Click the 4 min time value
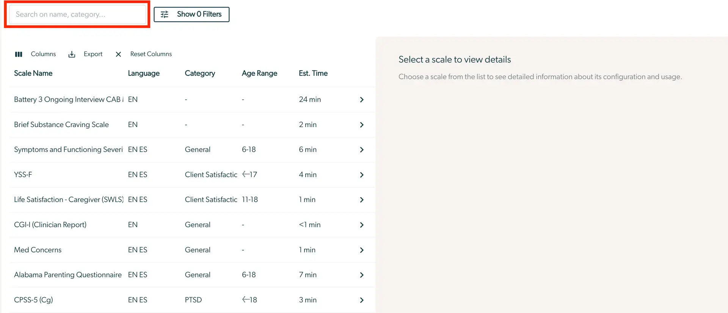 [x=308, y=175]
